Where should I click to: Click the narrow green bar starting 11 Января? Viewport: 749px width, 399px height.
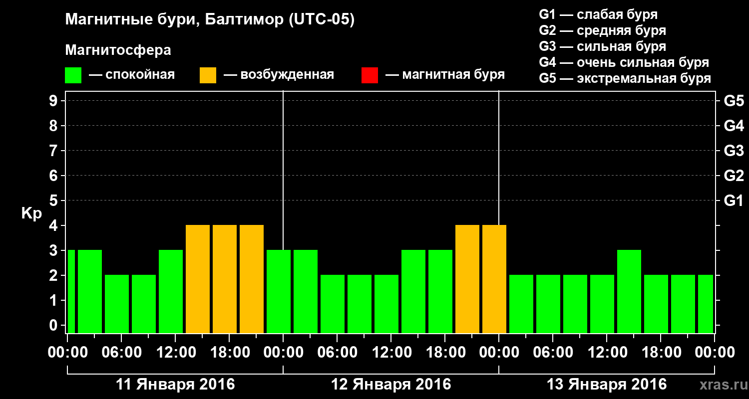(71, 291)
